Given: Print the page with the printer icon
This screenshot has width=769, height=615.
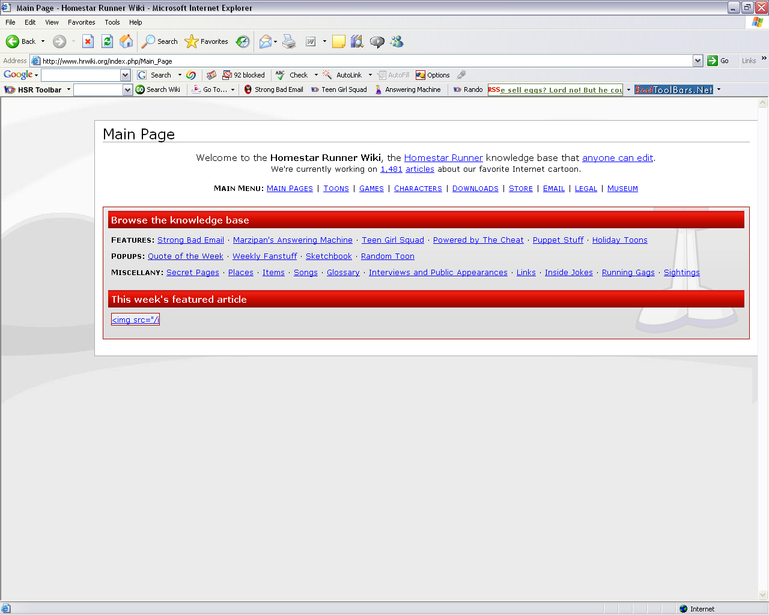Looking at the screenshot, I should [x=289, y=41].
